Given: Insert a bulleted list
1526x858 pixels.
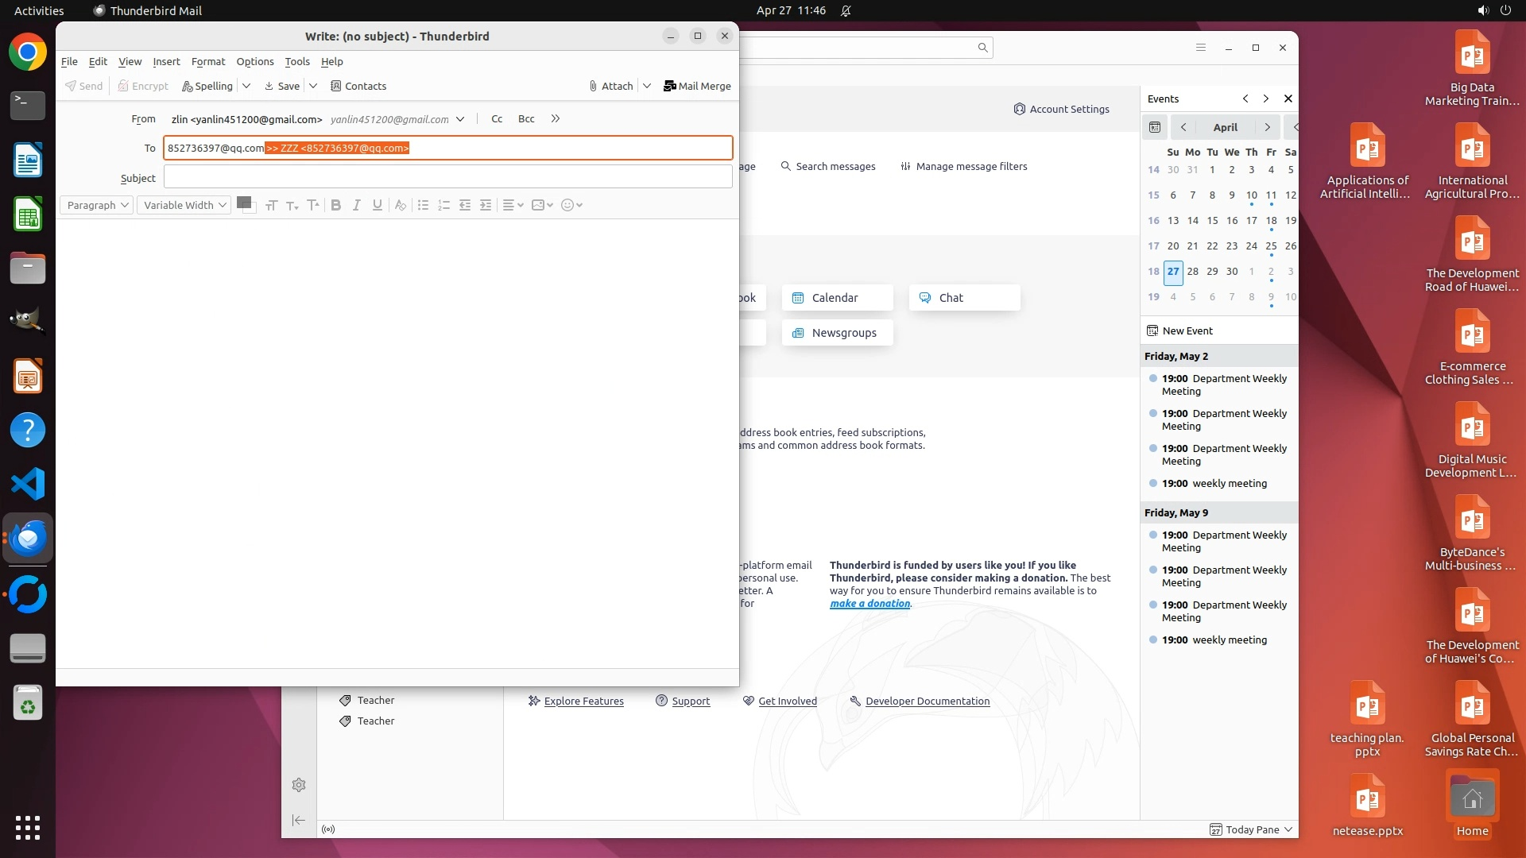Looking at the screenshot, I should [x=423, y=205].
